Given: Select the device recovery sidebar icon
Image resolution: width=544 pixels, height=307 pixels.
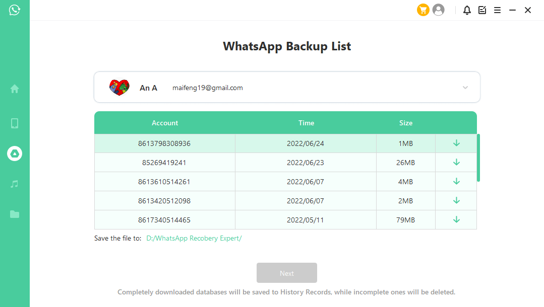Looking at the screenshot, I should coord(15,123).
